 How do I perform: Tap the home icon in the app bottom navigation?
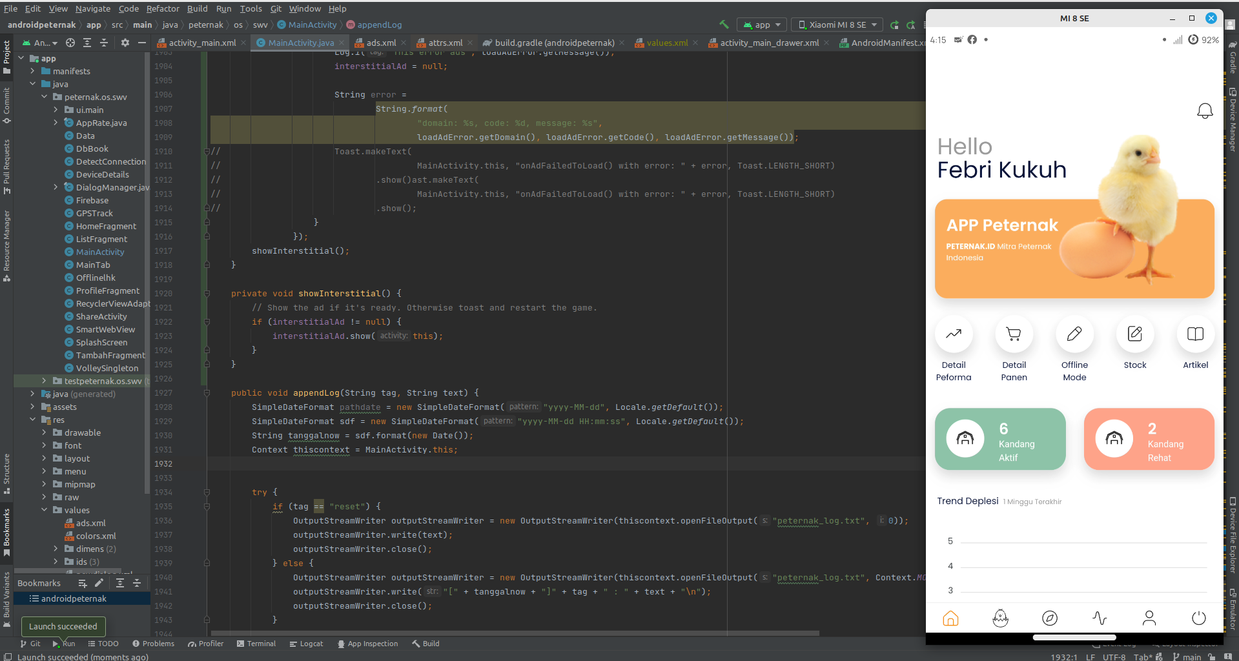tap(950, 618)
